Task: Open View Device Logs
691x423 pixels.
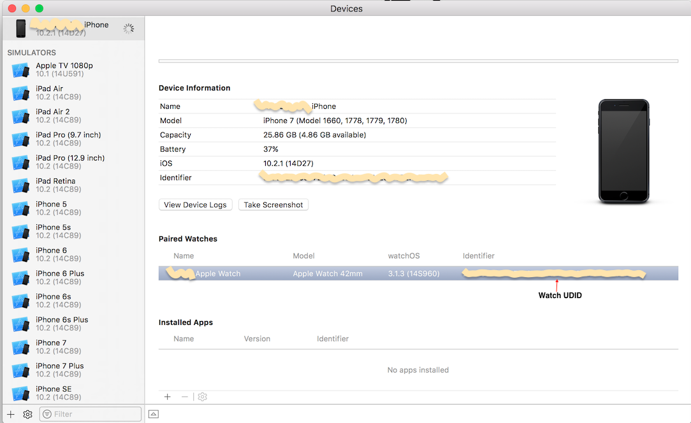Action: (195, 205)
